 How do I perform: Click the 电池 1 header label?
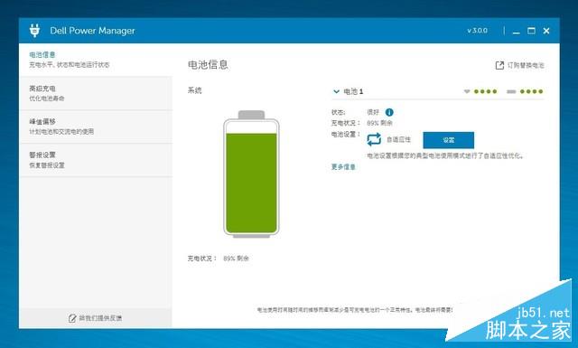[x=353, y=91]
